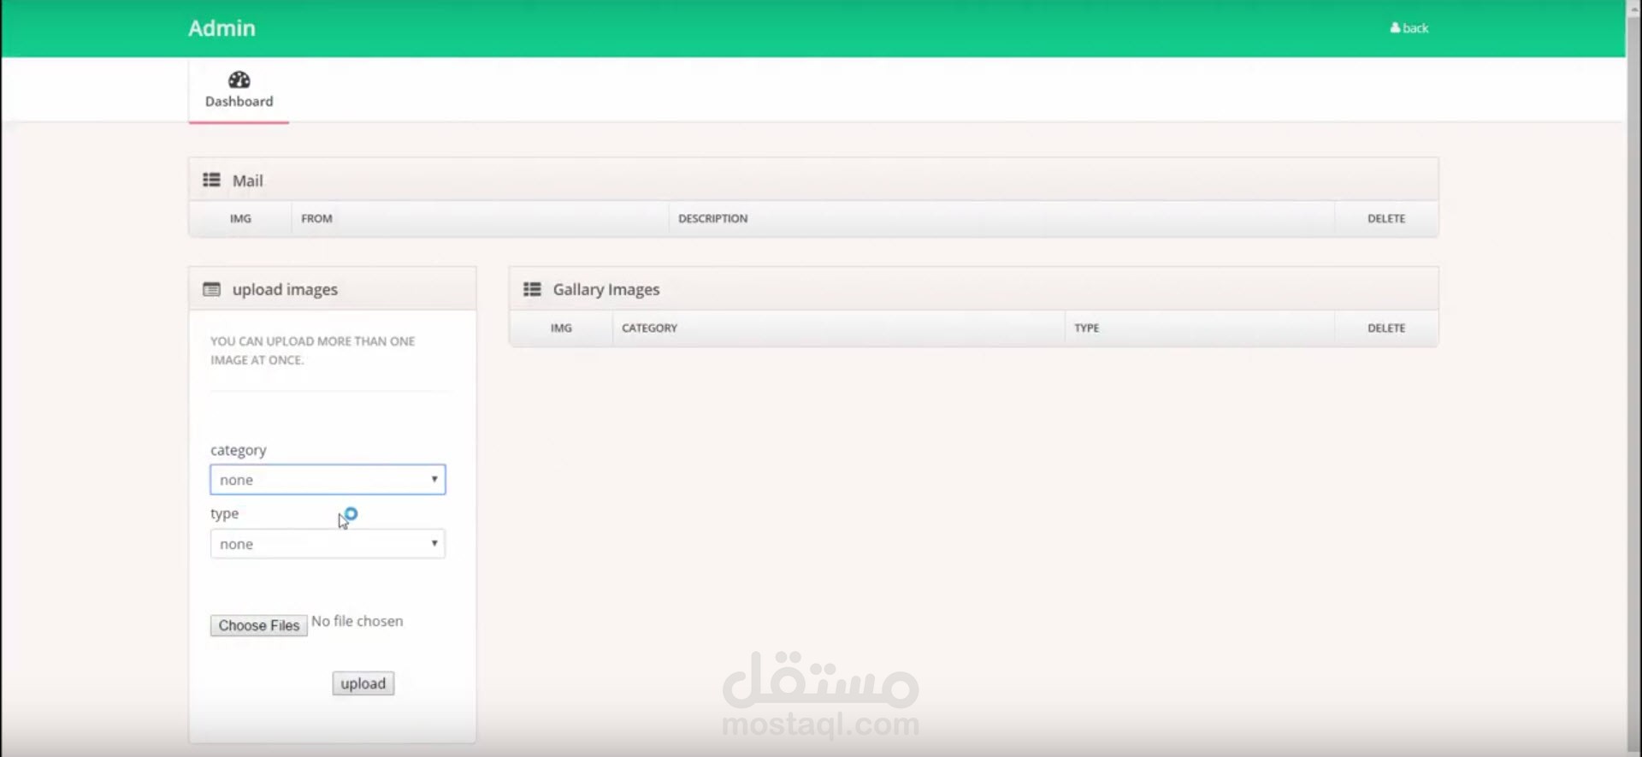Click the page vertical scrollbar
This screenshot has height=757, width=1642.
coord(1633,378)
